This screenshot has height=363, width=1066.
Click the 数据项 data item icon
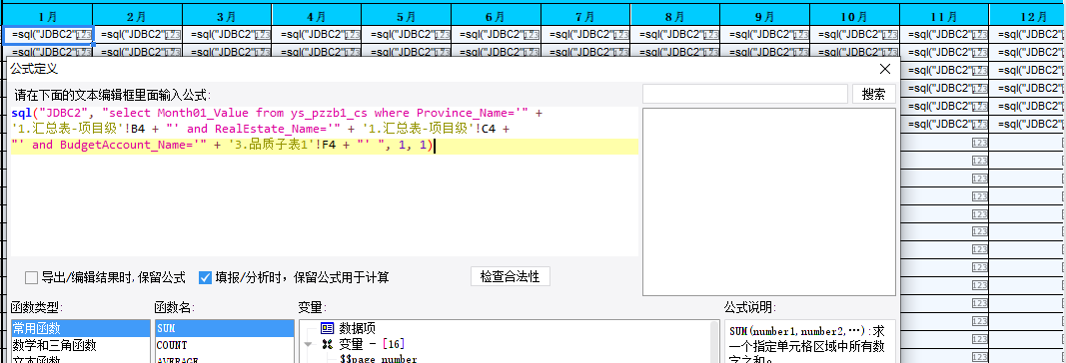pos(327,328)
